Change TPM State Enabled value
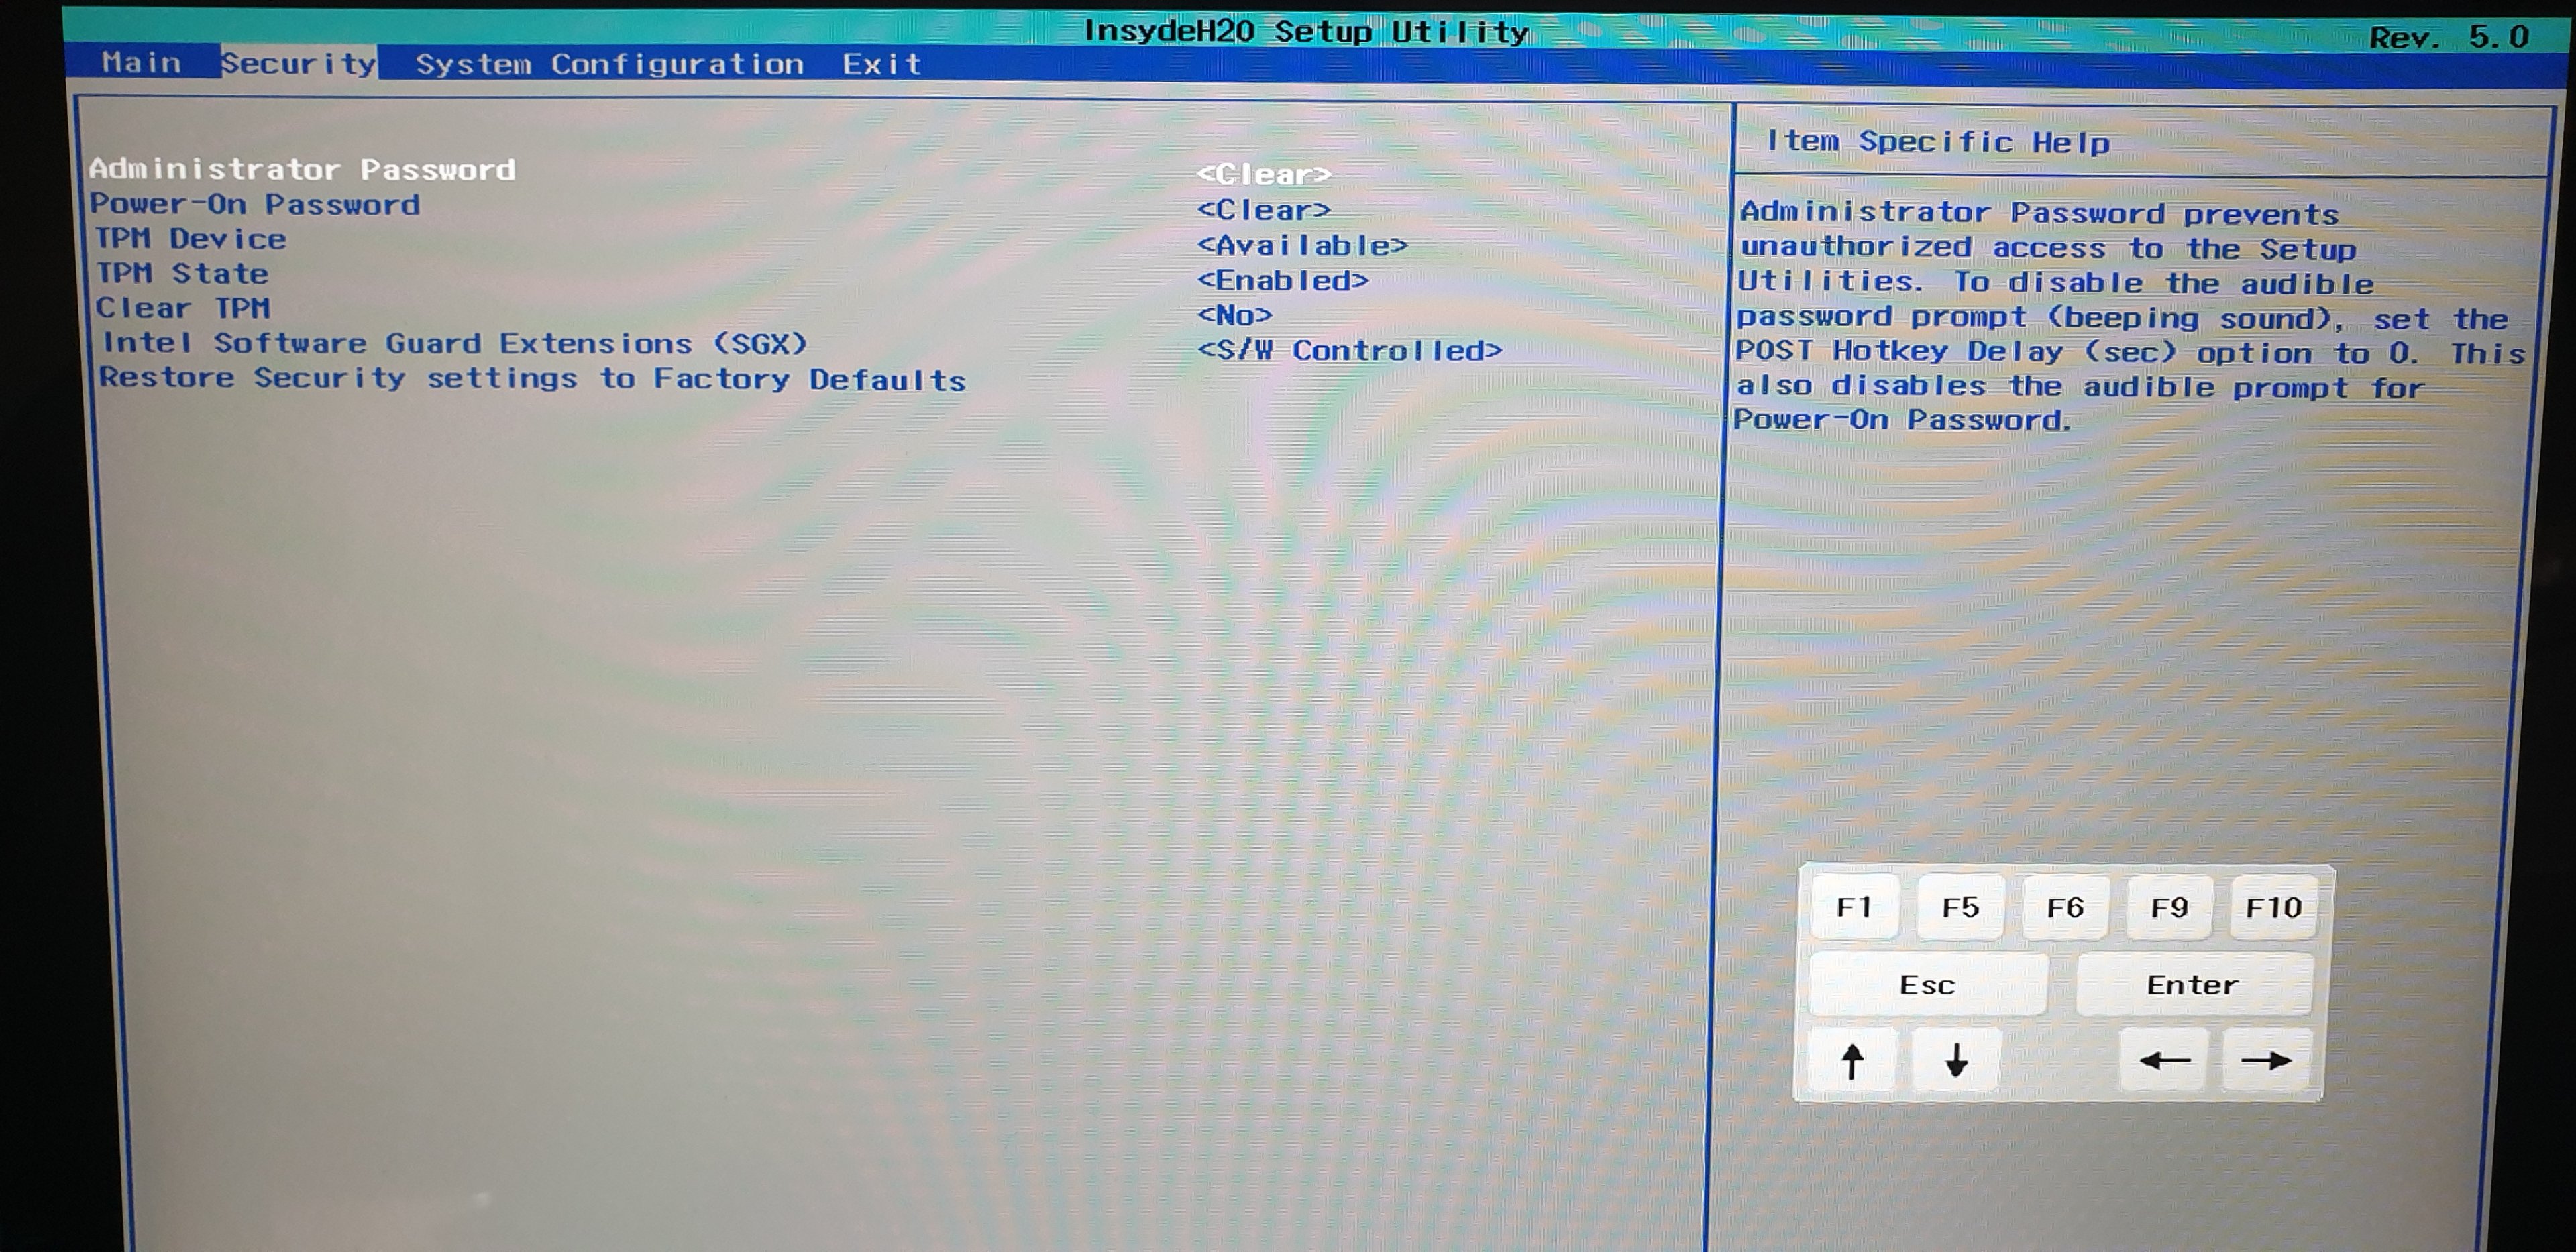Screen dimensions: 2576x1252 1282,280
